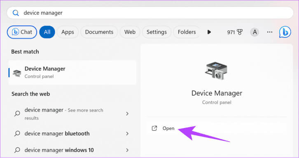Select Device Manager best match result
The height and width of the screenshot is (158, 299).
click(x=72, y=72)
